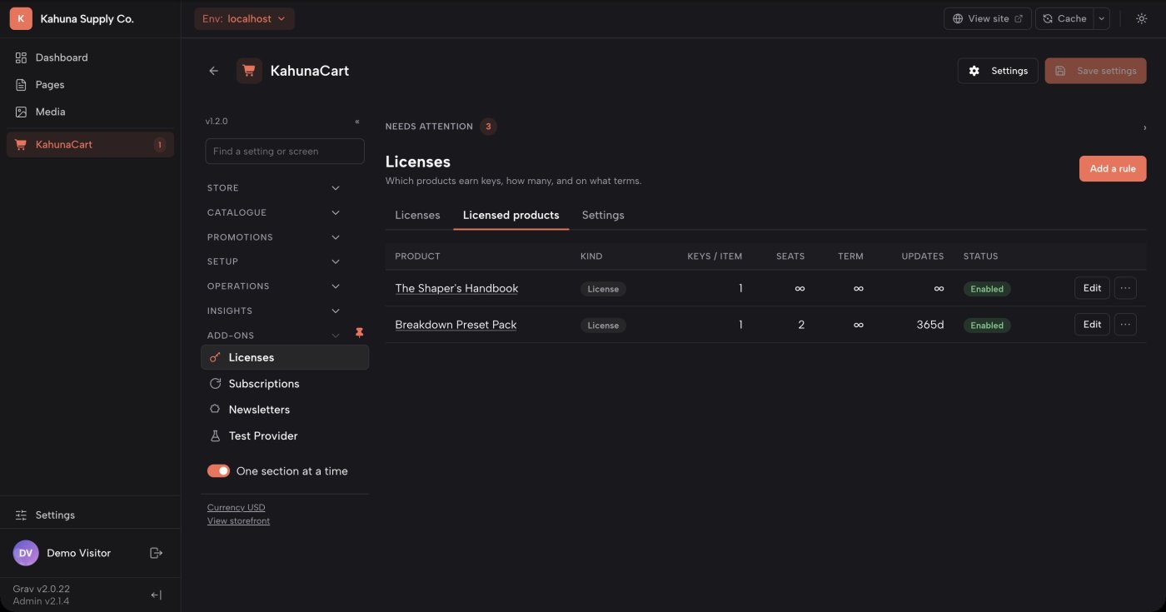The height and width of the screenshot is (612, 1166).
Task: Click the pin icon next to Add-ons
Action: [x=360, y=332]
